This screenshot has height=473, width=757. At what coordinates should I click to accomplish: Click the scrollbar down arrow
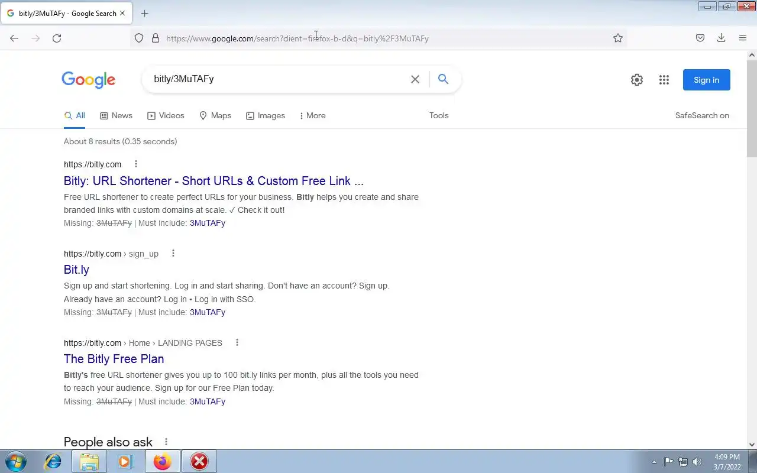(752, 445)
